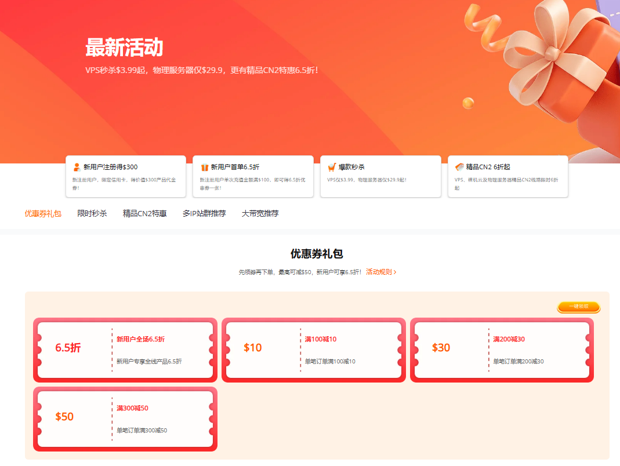Click the 优惠券礼包 section heading

tap(317, 254)
